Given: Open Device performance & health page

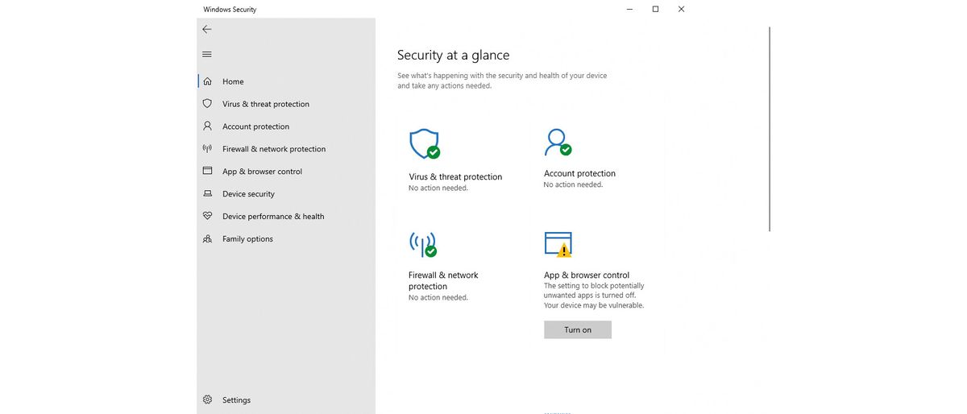Looking at the screenshot, I should tap(286, 217).
